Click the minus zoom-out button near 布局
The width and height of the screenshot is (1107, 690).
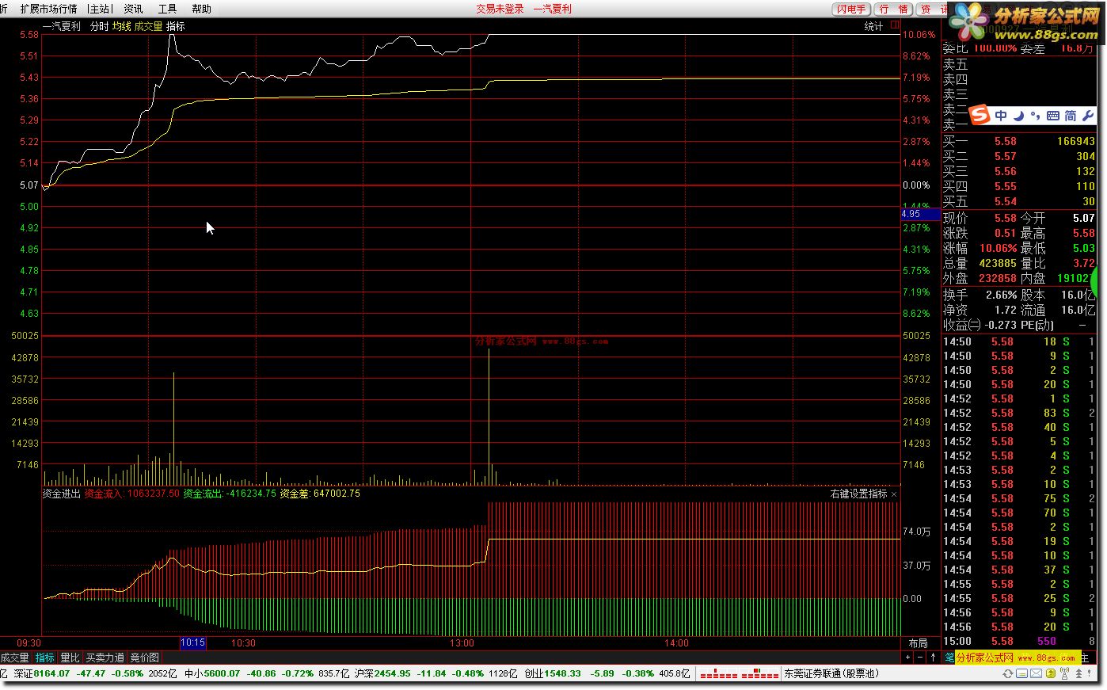tap(921, 658)
